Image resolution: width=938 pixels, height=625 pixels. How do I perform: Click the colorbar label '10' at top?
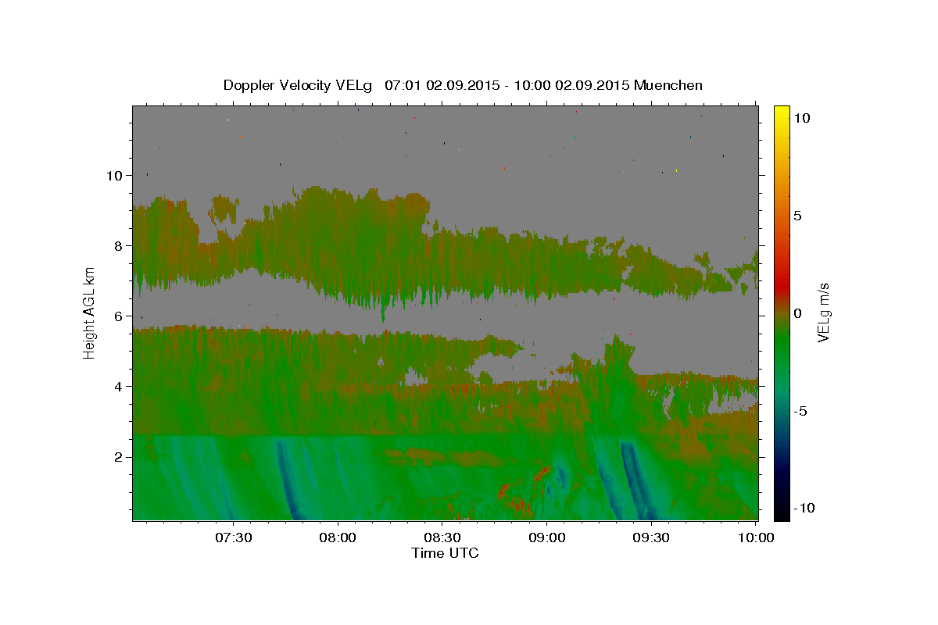[802, 117]
